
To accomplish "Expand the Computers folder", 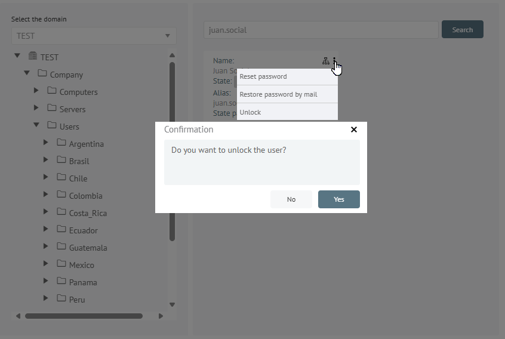I will coord(36,91).
